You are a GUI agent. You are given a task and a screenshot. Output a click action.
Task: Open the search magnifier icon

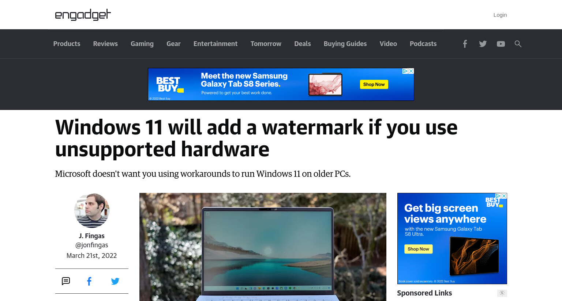pyautogui.click(x=518, y=44)
